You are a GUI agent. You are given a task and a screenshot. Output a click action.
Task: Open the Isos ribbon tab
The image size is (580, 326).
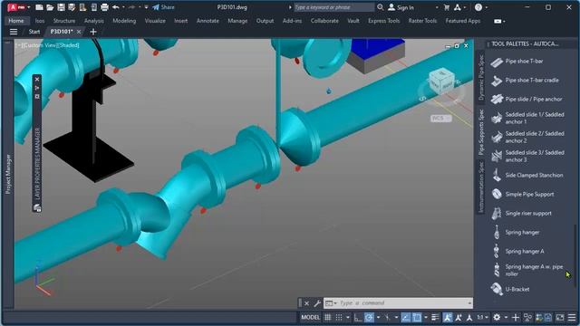click(40, 21)
